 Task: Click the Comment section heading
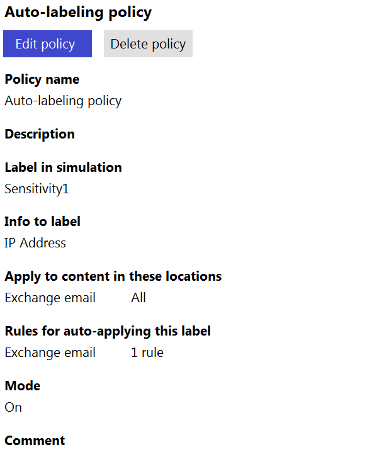pos(35,441)
